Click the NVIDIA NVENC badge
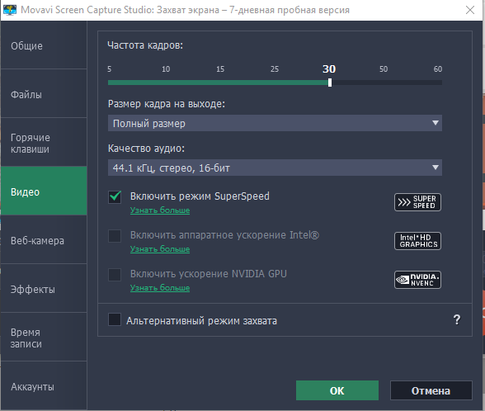The width and height of the screenshot is (485, 411). point(417,280)
